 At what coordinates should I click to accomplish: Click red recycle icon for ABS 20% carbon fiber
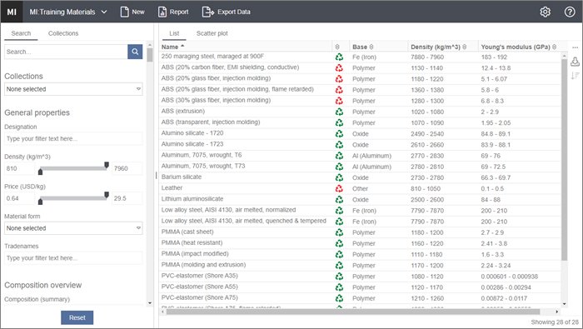[339, 68]
